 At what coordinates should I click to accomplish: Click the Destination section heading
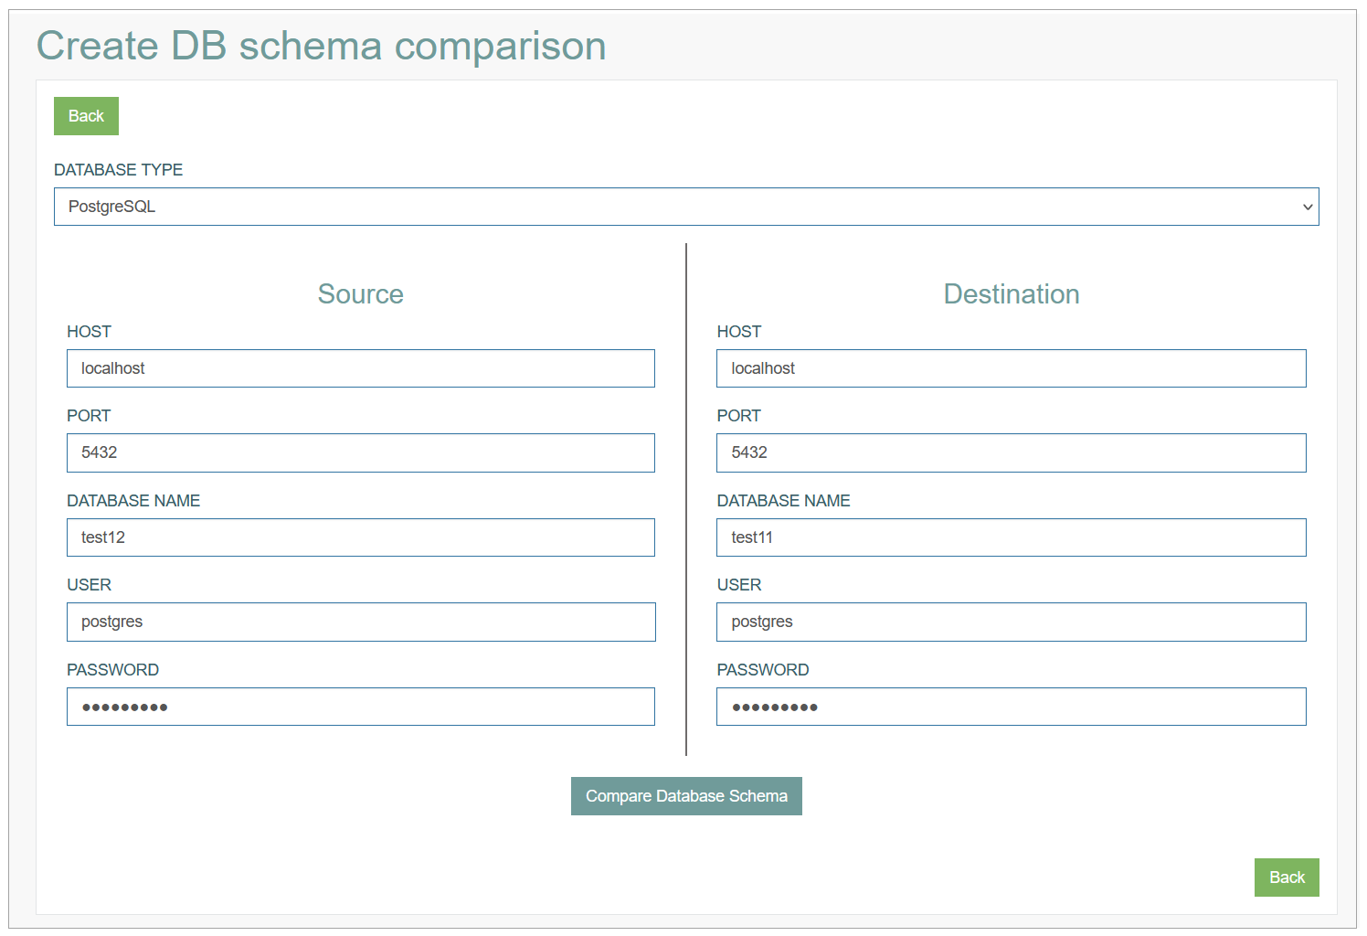pos(1012,294)
